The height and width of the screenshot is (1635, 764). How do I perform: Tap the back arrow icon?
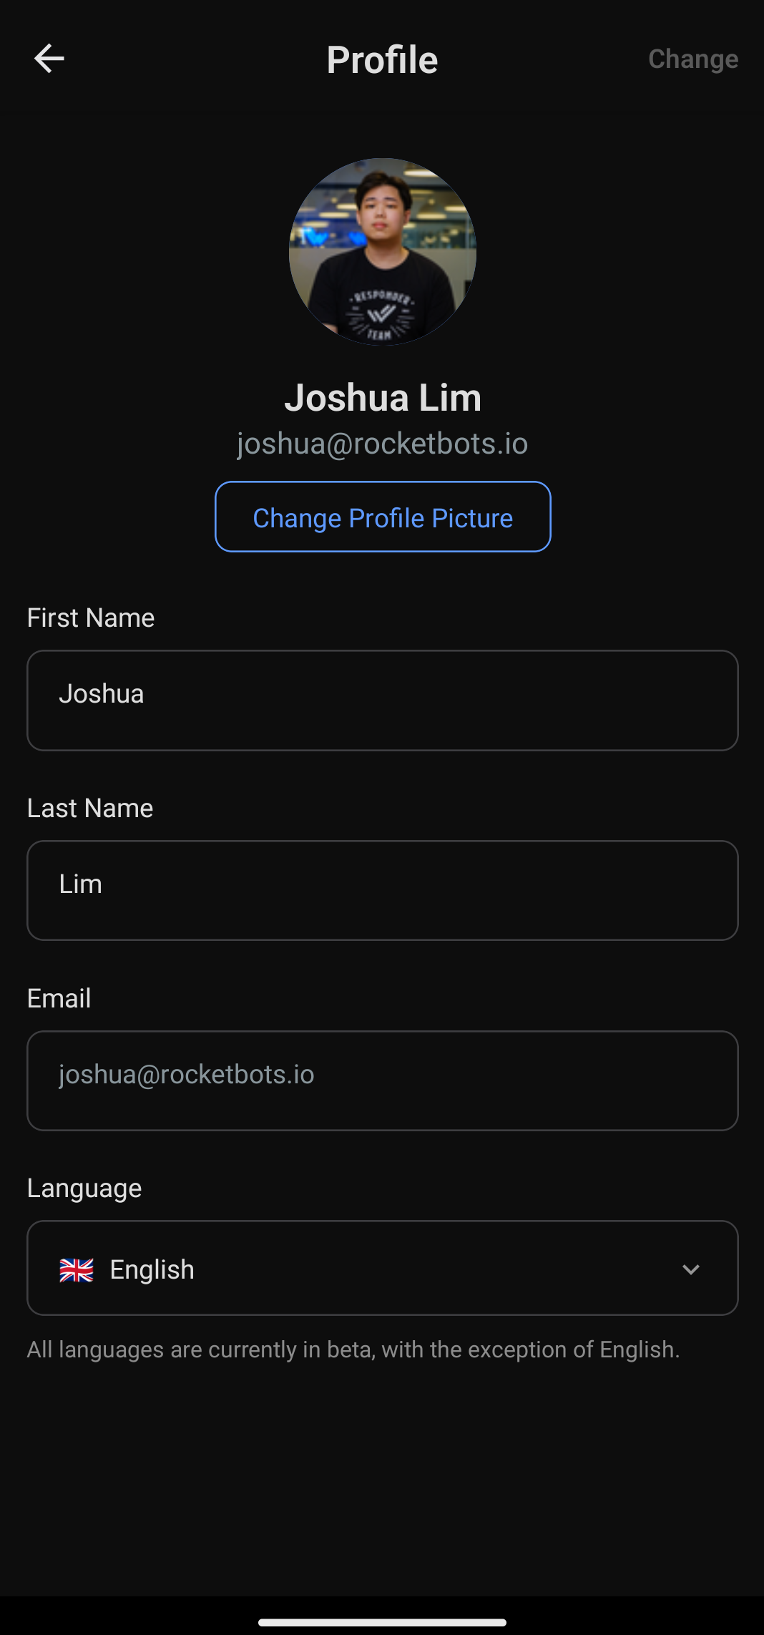click(49, 59)
